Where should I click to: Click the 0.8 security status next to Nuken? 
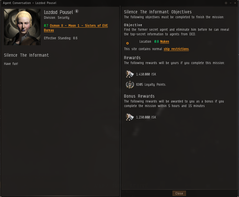(157, 42)
